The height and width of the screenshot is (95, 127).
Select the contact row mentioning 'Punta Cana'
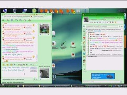pyautogui.click(x=105, y=50)
